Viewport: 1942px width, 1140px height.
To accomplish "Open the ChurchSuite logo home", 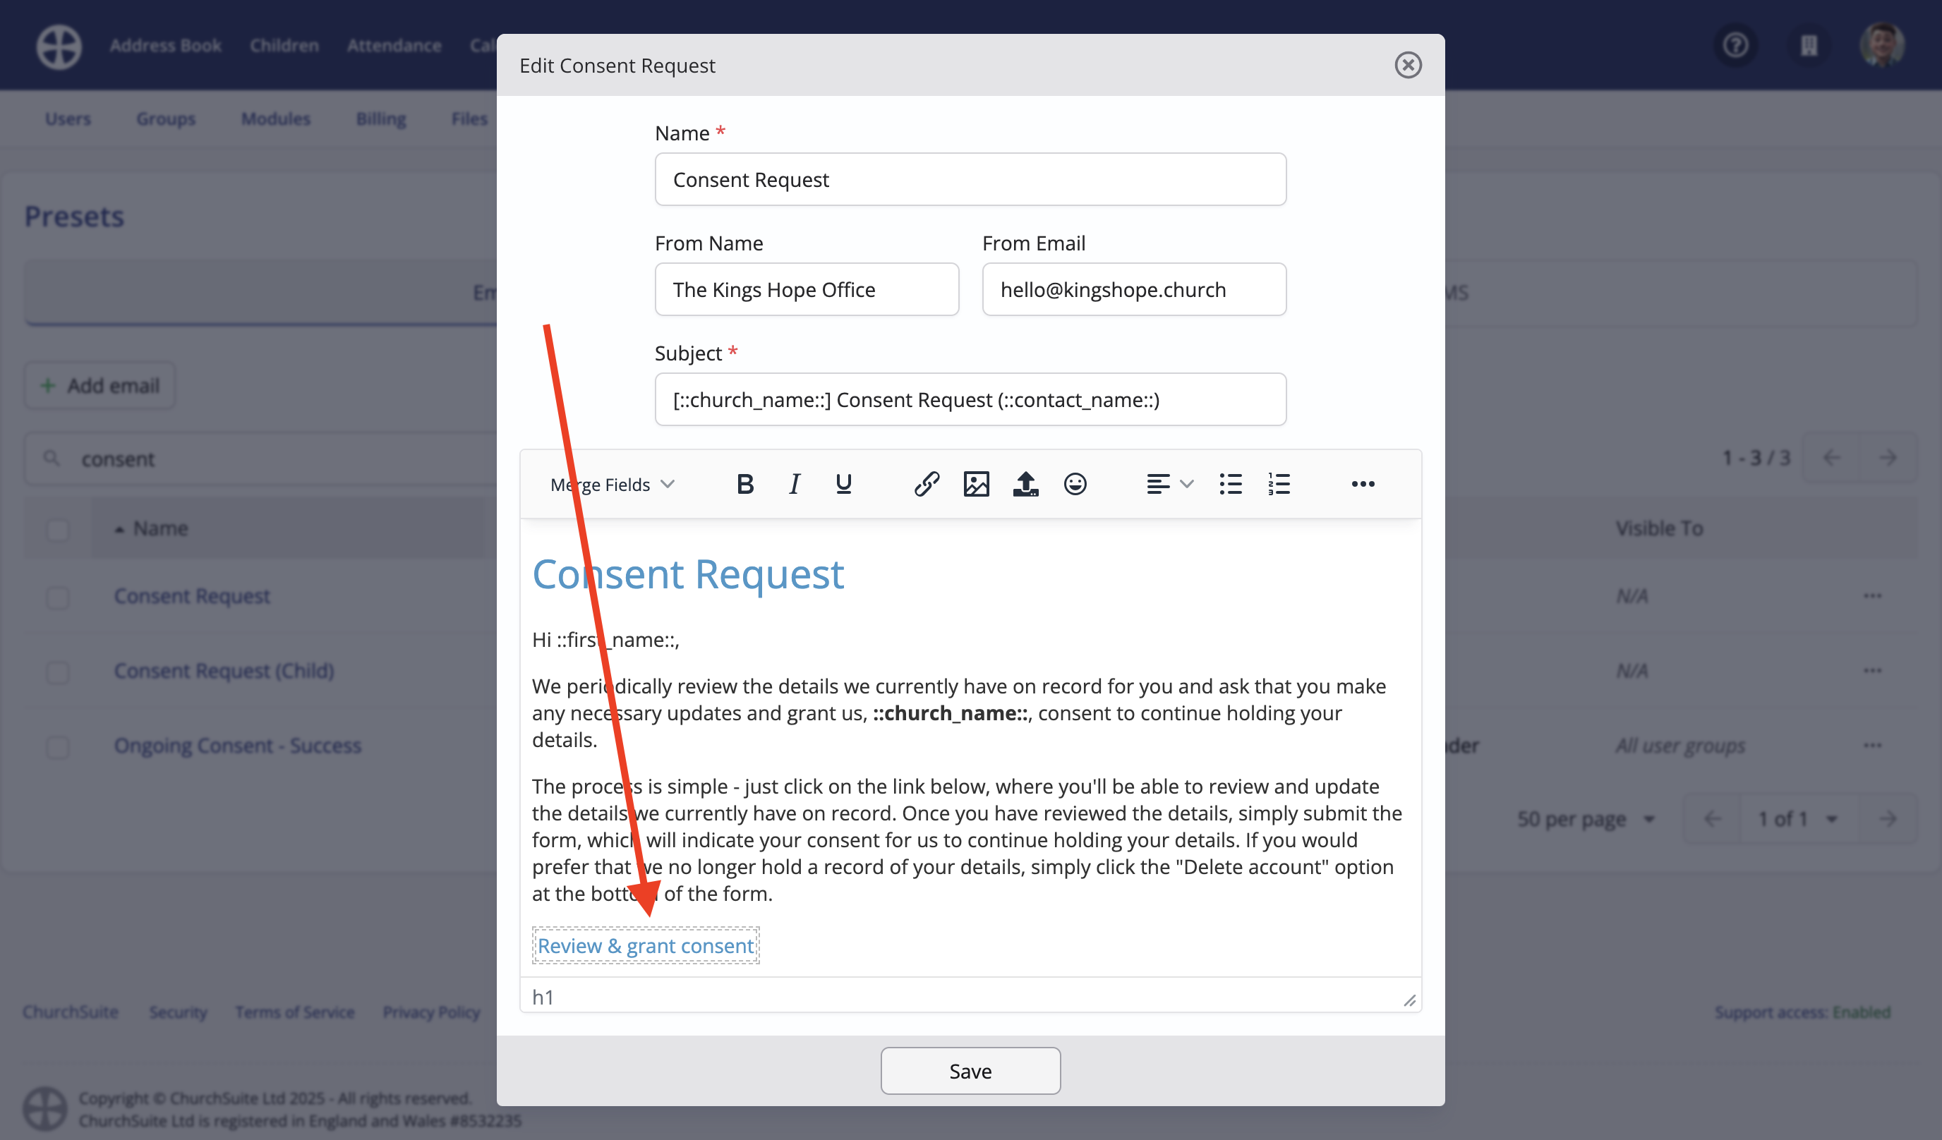I will point(59,47).
